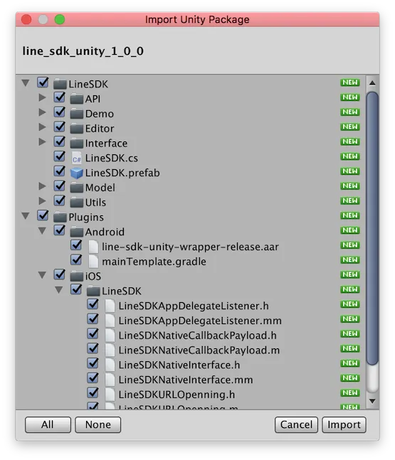Click the Editor folder icon
395x460 pixels.
point(77,128)
